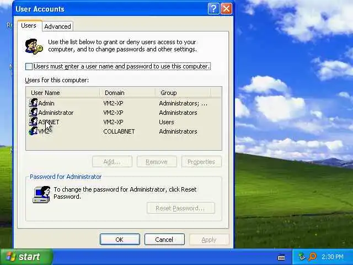Image resolution: width=353 pixels, height=265 pixels.
Task: Open the Start menu
Action: pyautogui.click(x=26, y=257)
